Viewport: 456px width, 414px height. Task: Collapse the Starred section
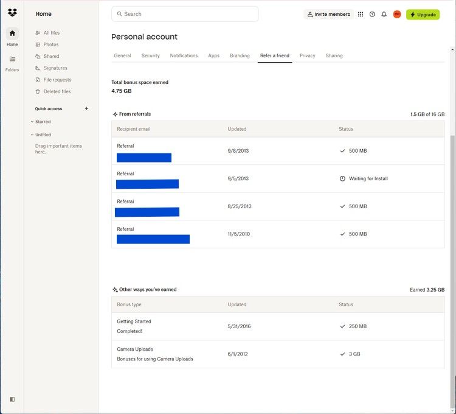[32, 122]
